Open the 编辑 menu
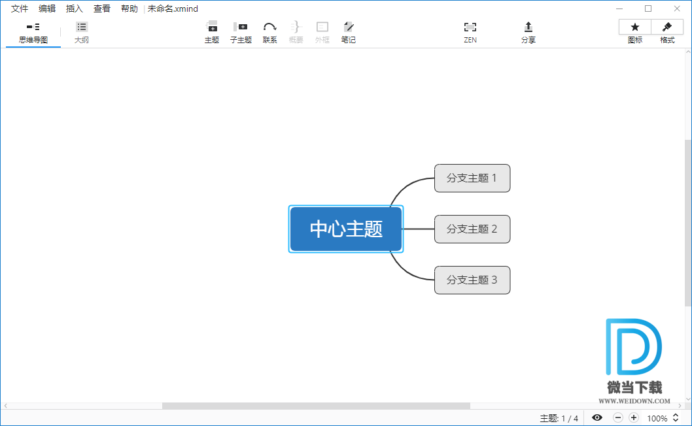The image size is (692, 426). (x=47, y=8)
